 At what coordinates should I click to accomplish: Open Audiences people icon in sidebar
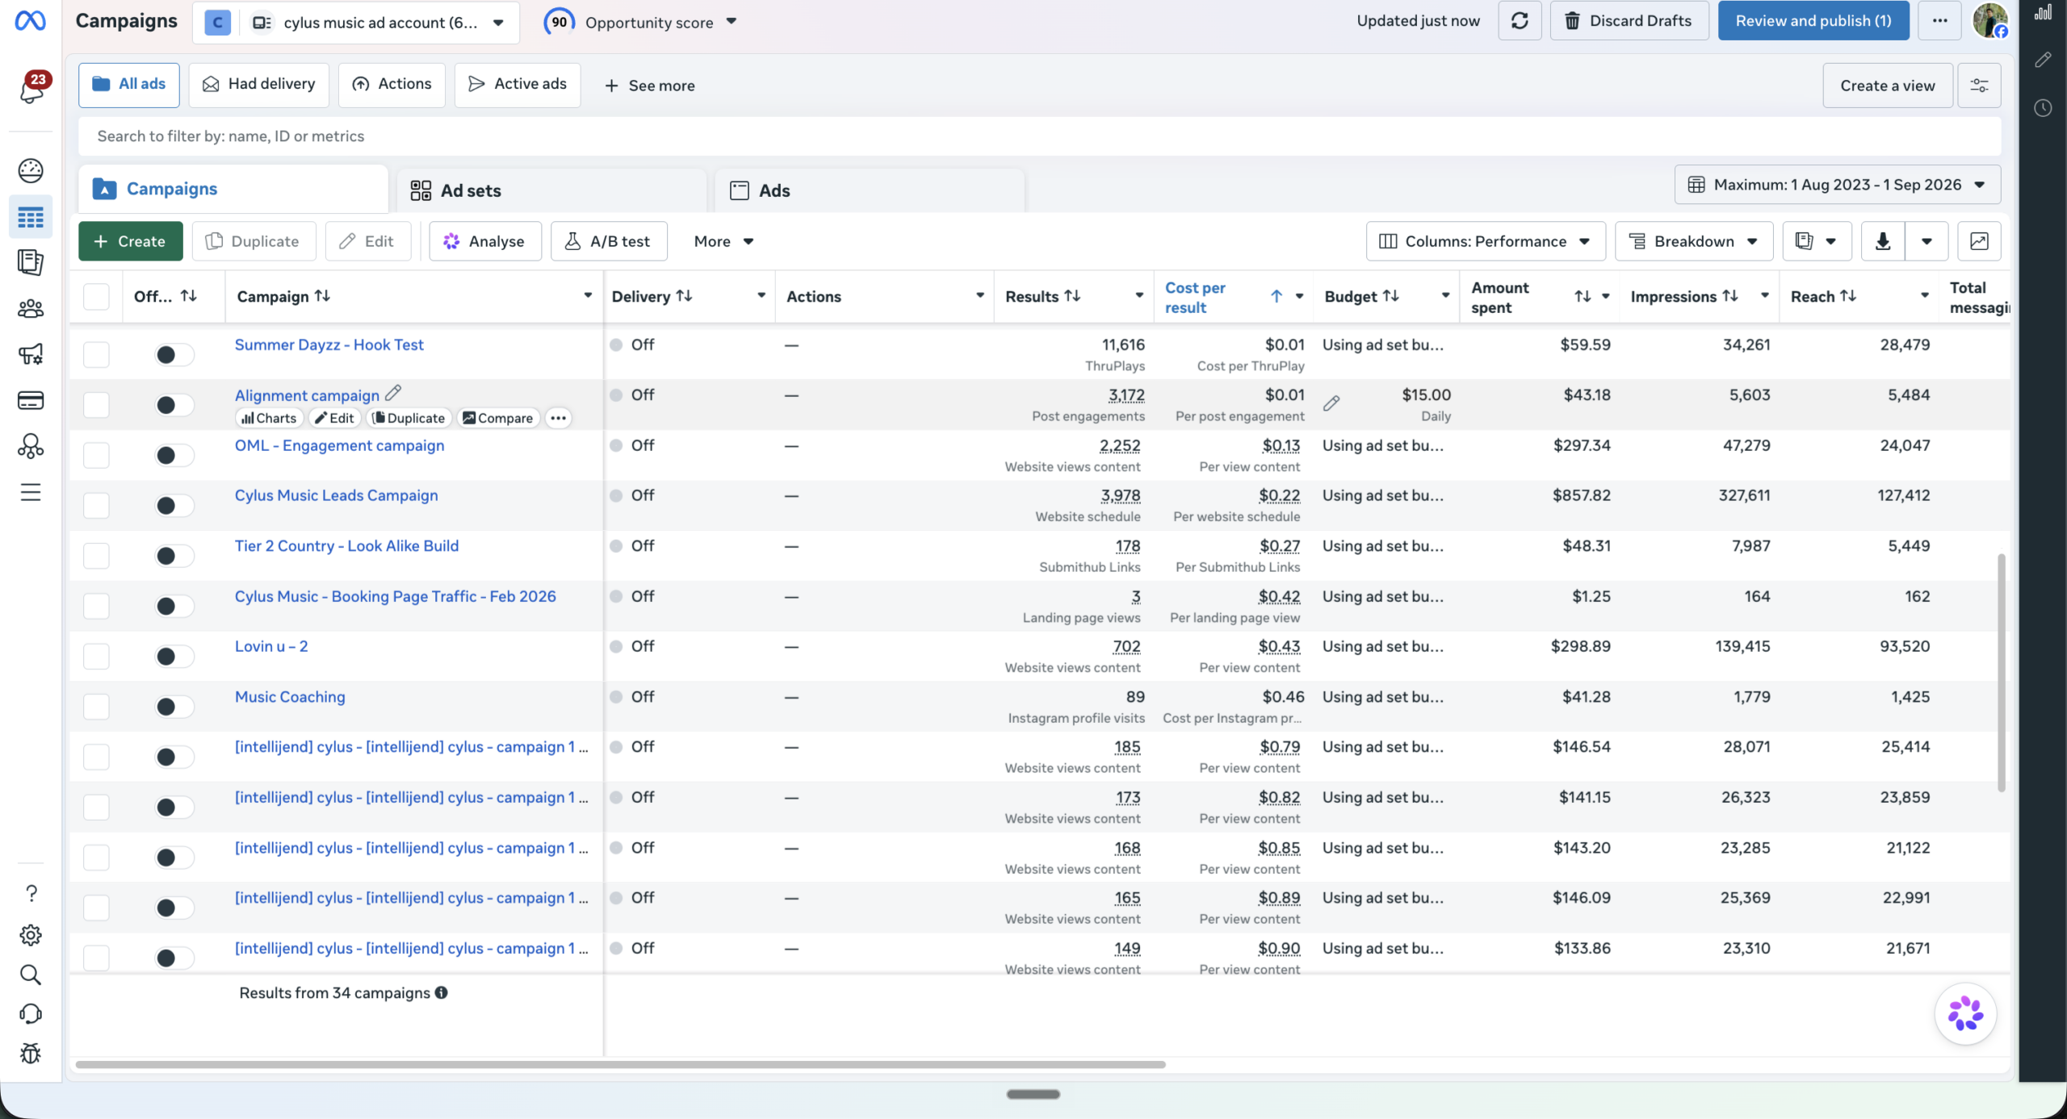(31, 308)
